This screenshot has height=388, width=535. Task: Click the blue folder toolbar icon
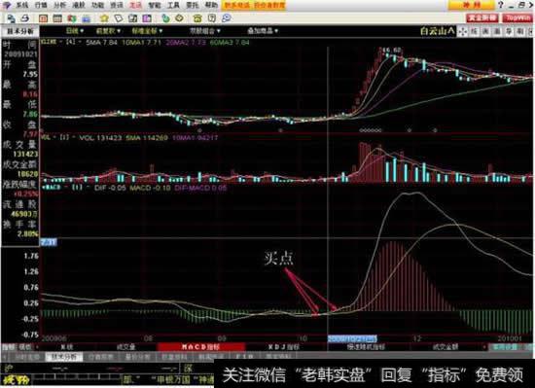click(86, 18)
